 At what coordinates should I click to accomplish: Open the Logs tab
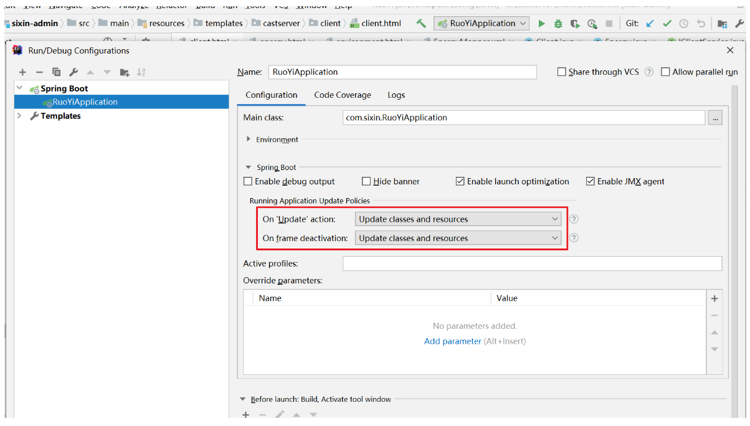click(396, 95)
